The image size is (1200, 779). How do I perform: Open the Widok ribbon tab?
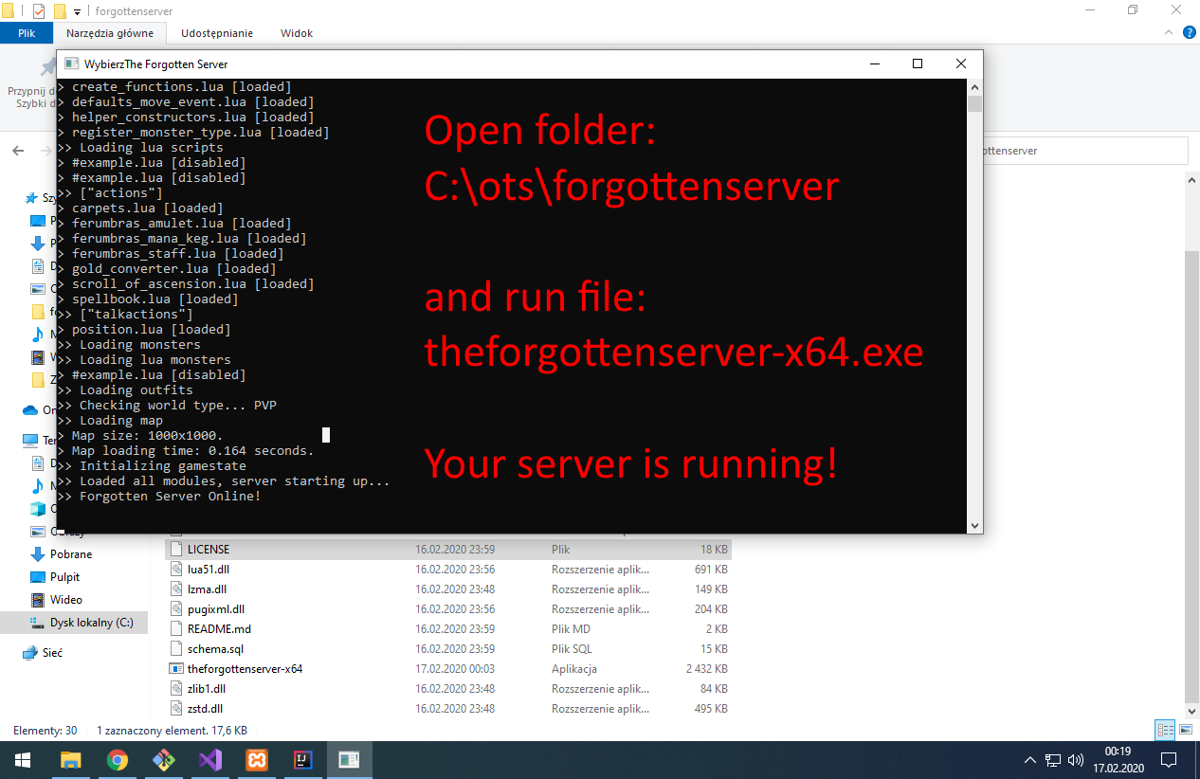click(297, 33)
